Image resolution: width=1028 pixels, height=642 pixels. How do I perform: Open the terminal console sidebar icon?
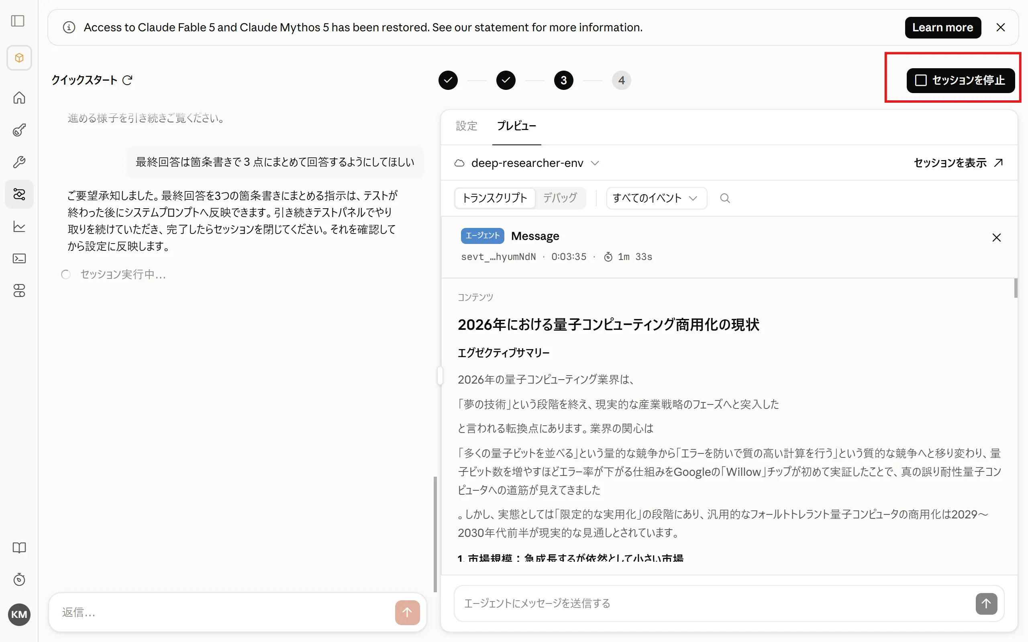pyautogui.click(x=19, y=258)
